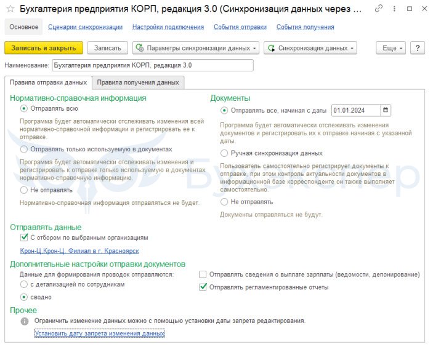The height and width of the screenshot is (347, 433).
Task: Toggle Отправлять регламентированные отчеты checkbox
Action: [x=203, y=287]
